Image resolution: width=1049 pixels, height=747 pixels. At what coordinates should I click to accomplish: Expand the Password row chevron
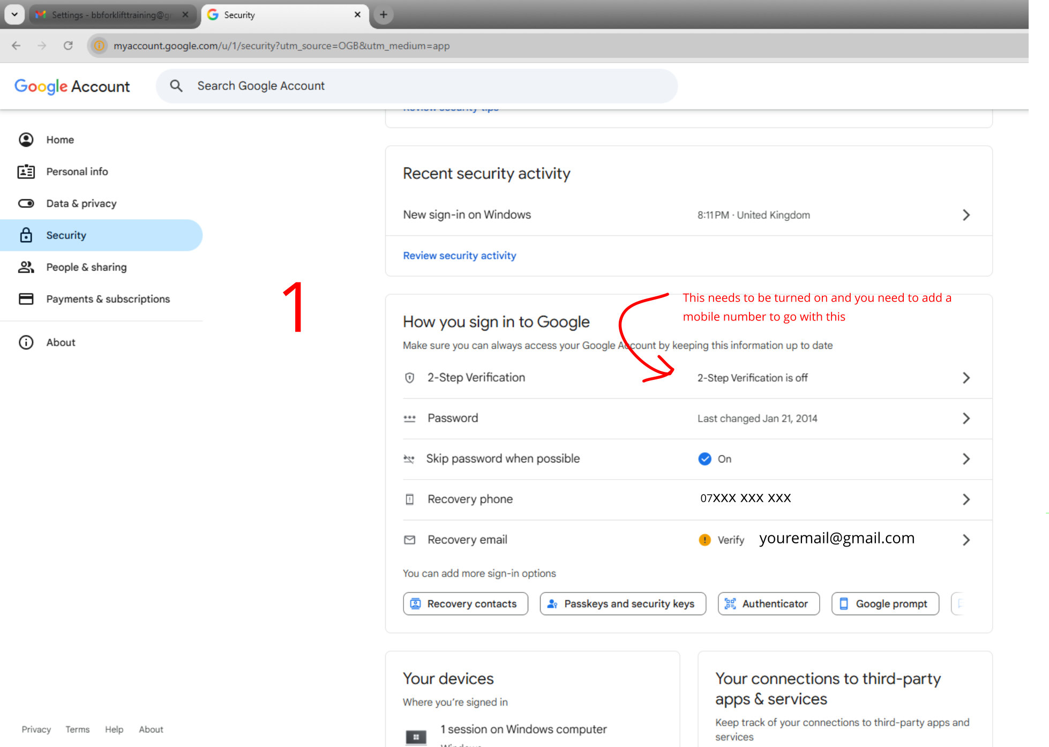pos(965,419)
